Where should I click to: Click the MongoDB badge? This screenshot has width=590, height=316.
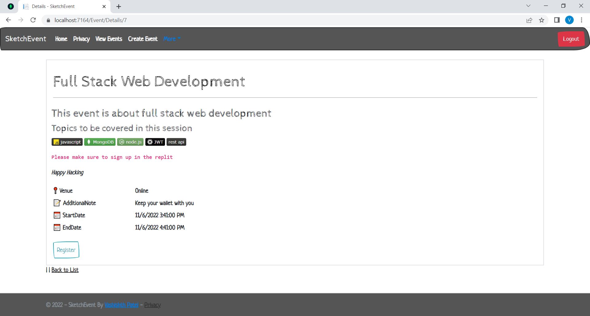pos(100,142)
